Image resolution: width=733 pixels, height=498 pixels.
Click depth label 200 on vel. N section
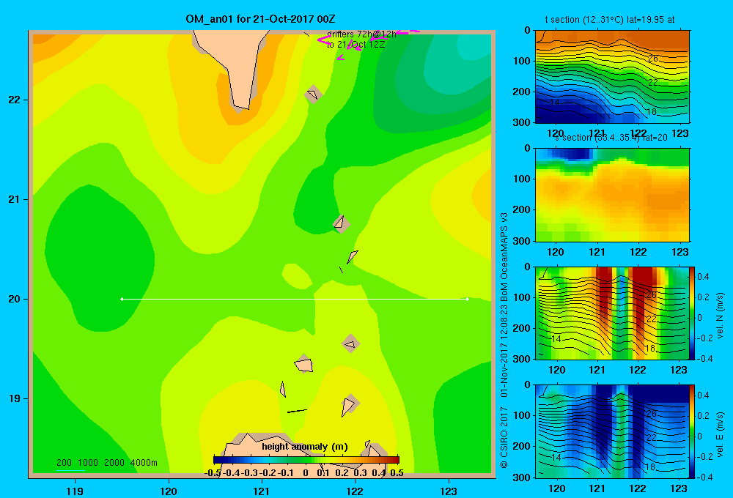click(521, 328)
